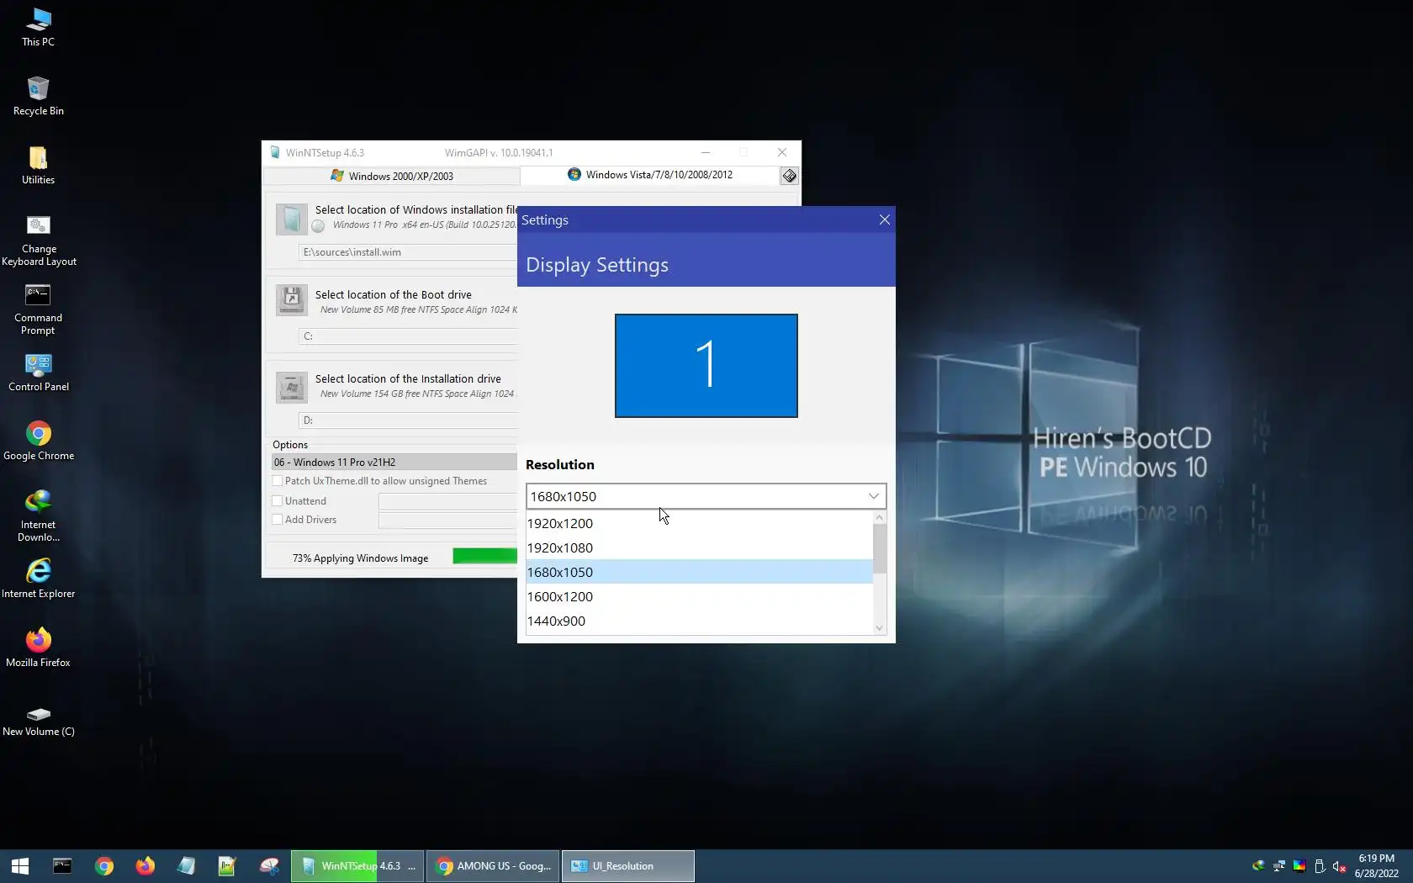The width and height of the screenshot is (1413, 883).
Task: Open the Windows edition dropdown in Options
Action: (394, 463)
